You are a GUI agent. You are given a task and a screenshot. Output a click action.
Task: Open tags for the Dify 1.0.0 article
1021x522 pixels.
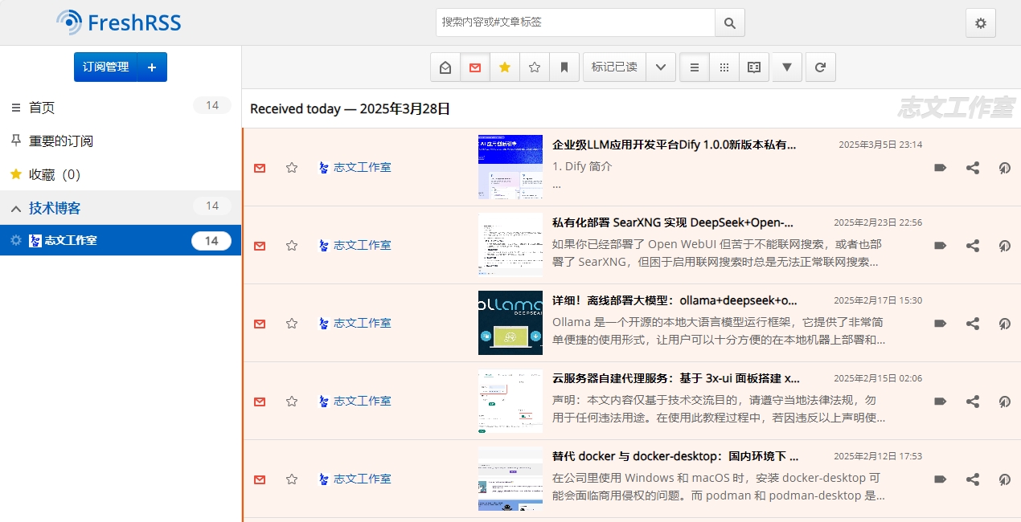(940, 168)
